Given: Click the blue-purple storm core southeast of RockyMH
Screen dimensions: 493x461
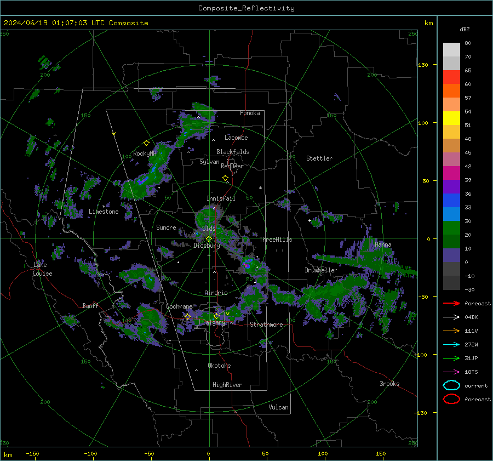Looking at the screenshot, I should [x=142, y=181].
